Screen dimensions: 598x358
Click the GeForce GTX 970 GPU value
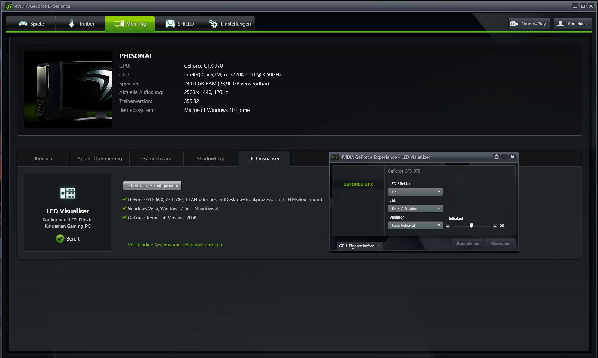coord(203,66)
